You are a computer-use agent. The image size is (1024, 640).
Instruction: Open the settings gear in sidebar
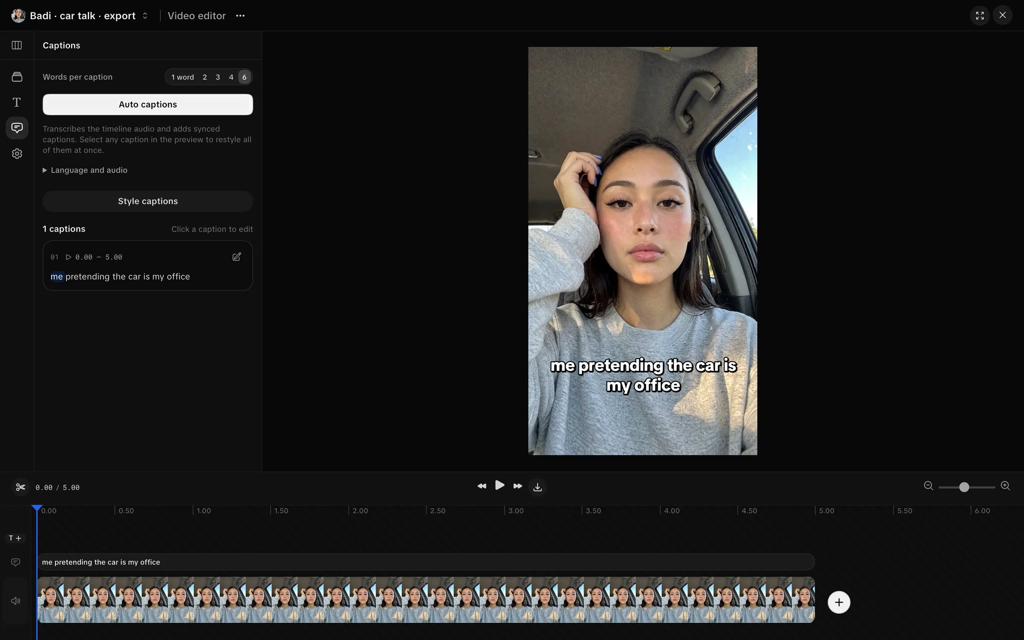point(17,154)
